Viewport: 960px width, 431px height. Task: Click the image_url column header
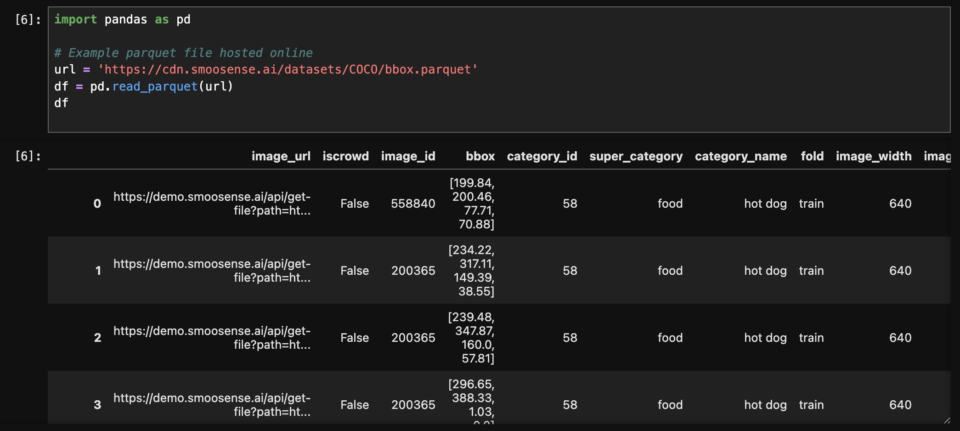[x=281, y=156]
